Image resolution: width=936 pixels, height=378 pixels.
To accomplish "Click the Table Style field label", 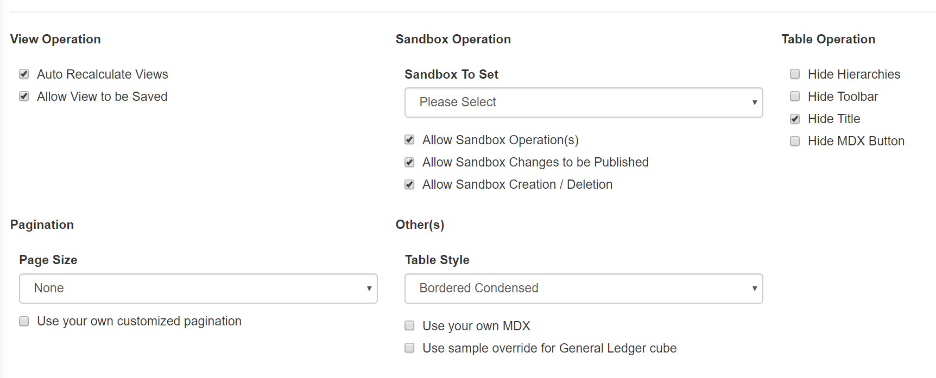I will tap(437, 260).
